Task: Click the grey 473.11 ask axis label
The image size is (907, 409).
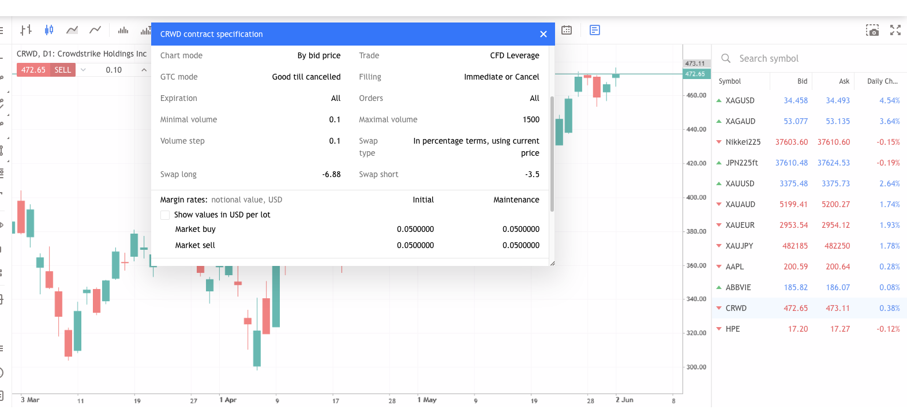Action: point(696,63)
